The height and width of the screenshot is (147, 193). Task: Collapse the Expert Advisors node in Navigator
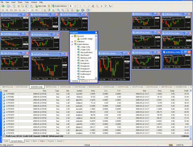click(72, 44)
